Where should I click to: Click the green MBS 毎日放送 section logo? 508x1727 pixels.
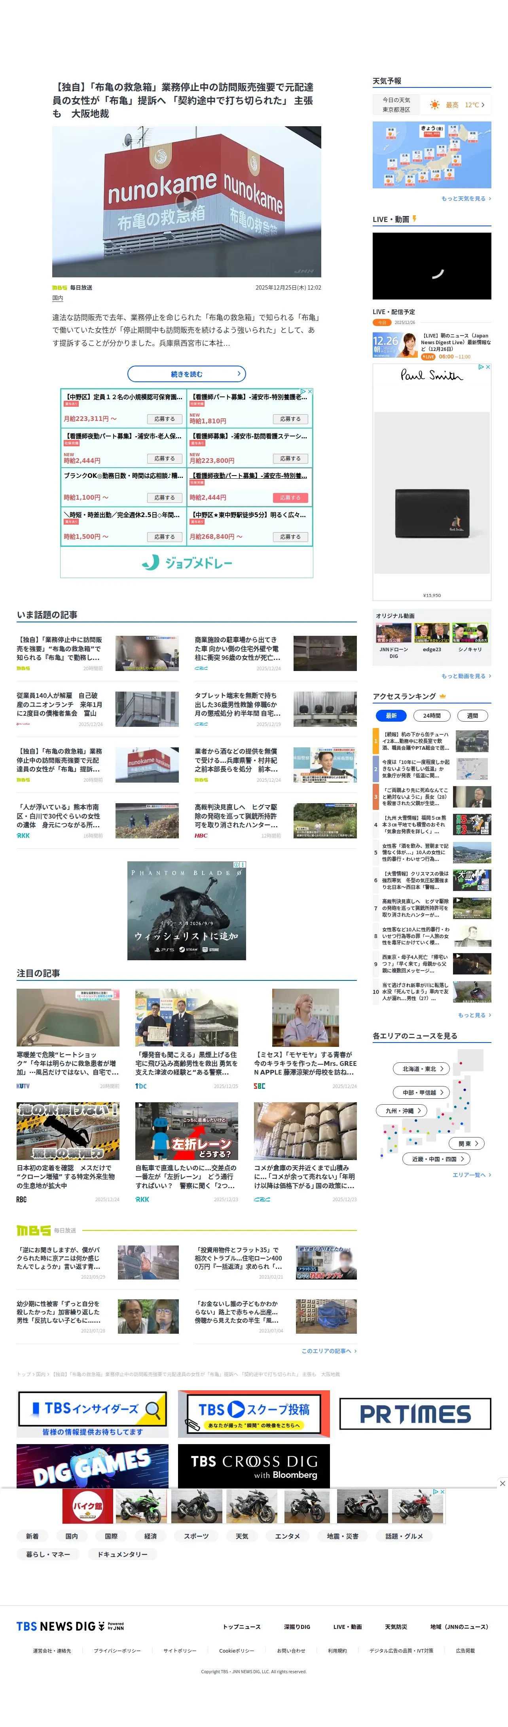pos(46,1230)
